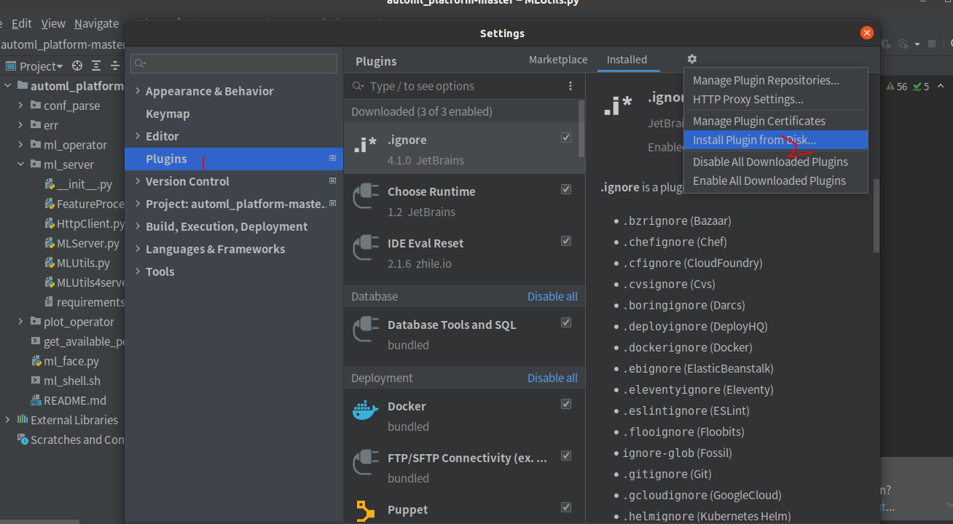Click the expand all icon in Project panel
Viewport: 953px width, 524px height.
96,65
